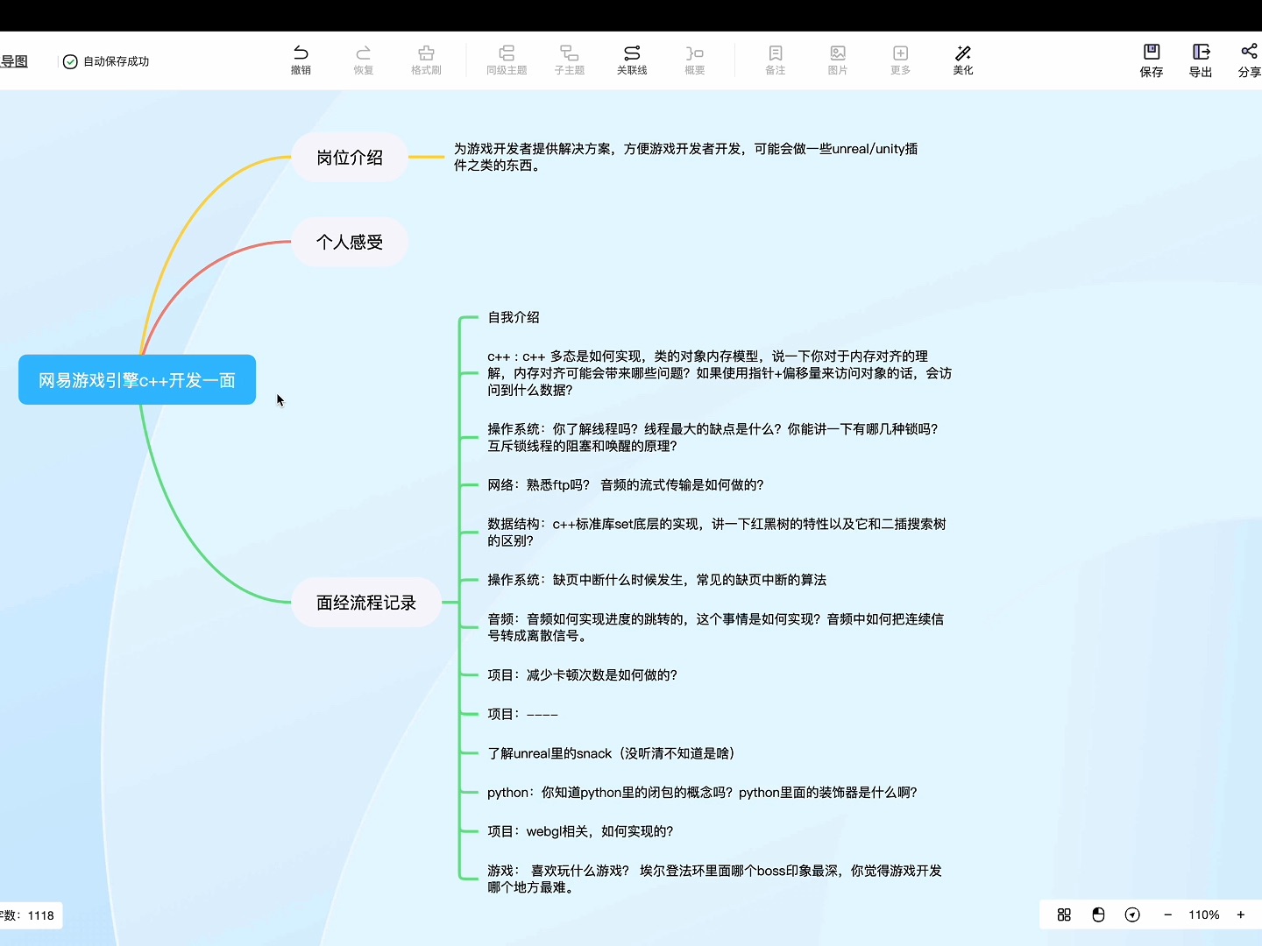Add a subtopic (子主题)
The width and height of the screenshot is (1262, 946).
(570, 60)
